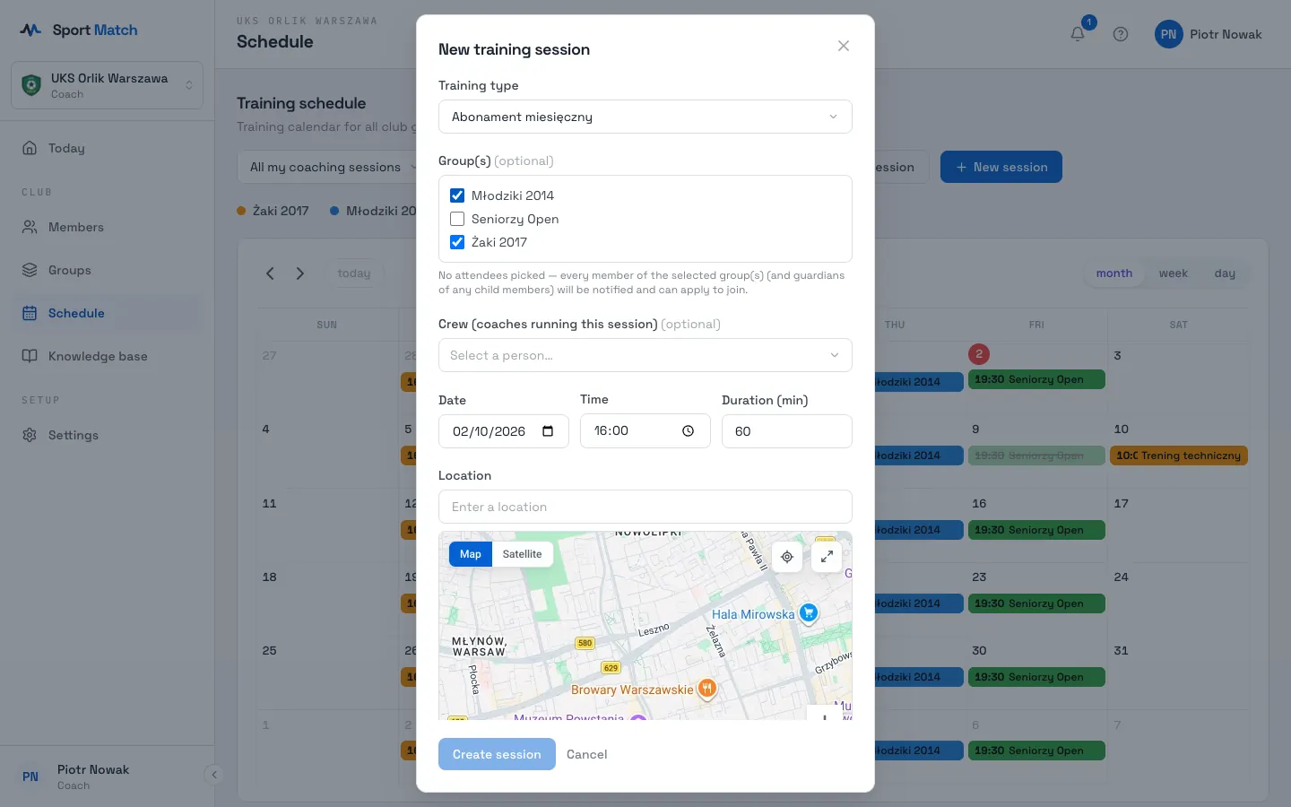1291x807 pixels.
Task: Open the Schedule page in sidebar
Action: (x=107, y=313)
